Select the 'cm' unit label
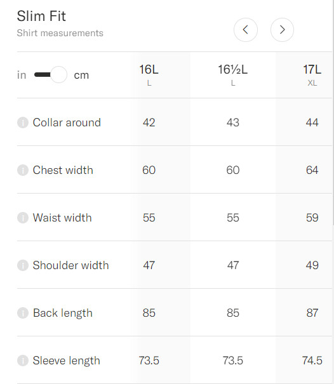The height and width of the screenshot is (384, 334). pyautogui.click(x=81, y=75)
